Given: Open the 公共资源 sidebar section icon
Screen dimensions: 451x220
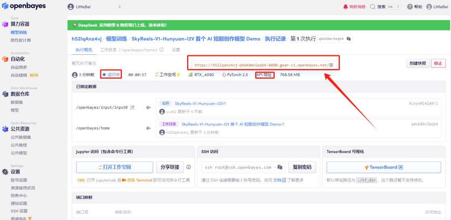Looking at the screenshot, I should [x=5, y=129].
